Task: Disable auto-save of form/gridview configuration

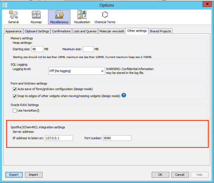Action: (x=15, y=89)
